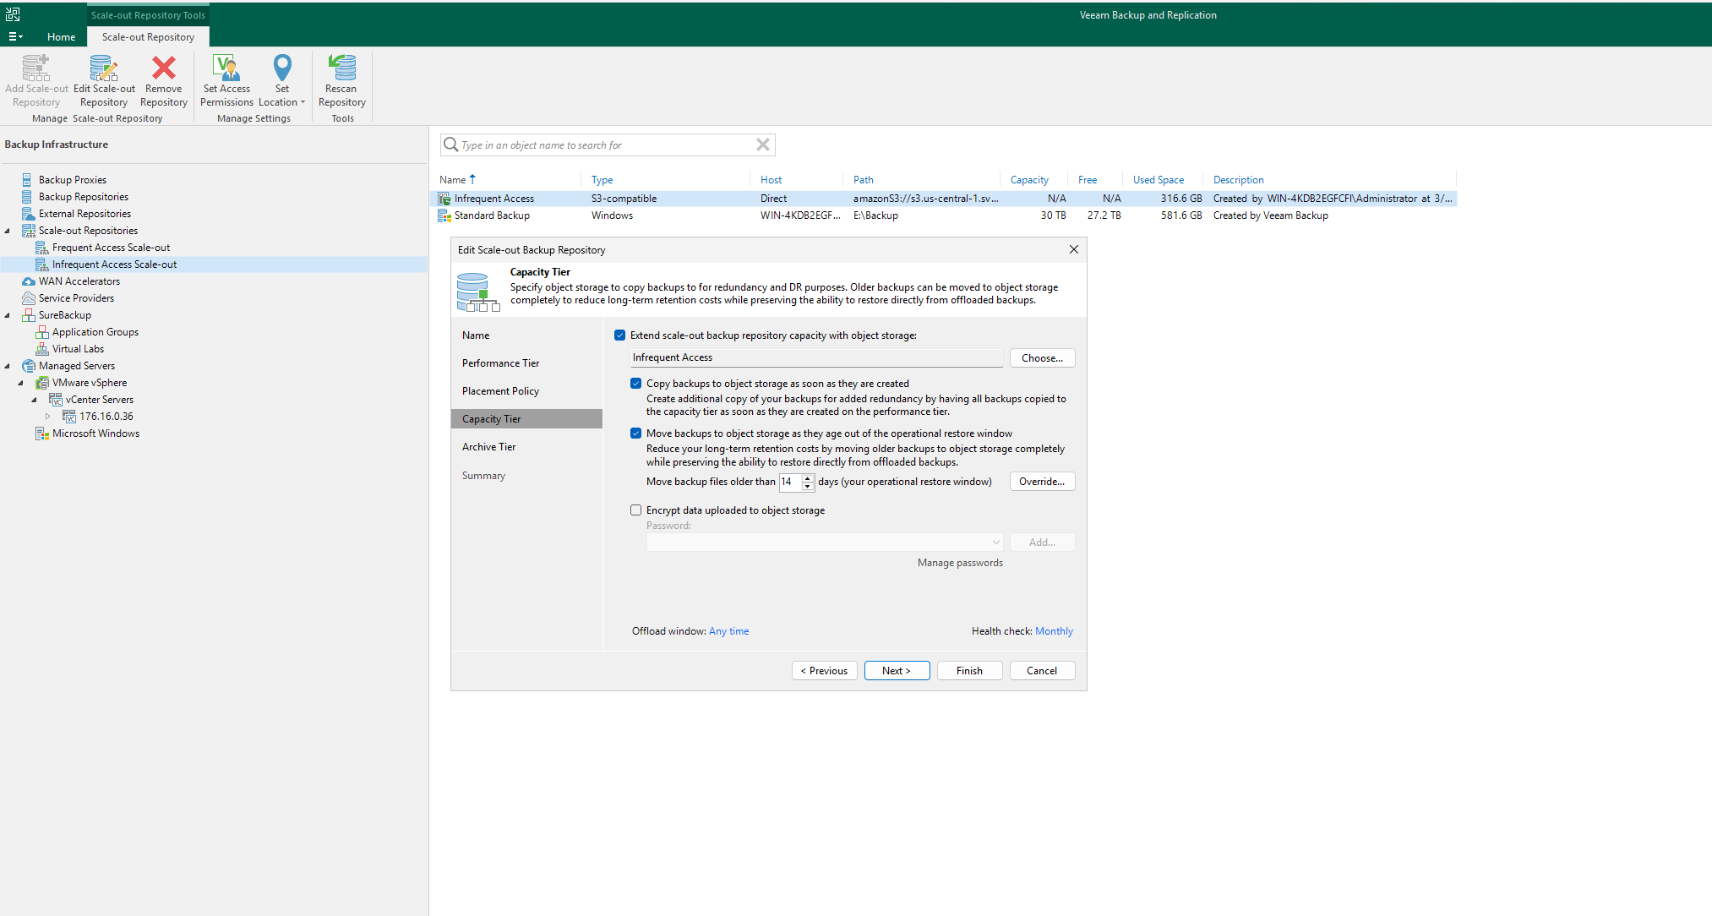The image size is (1712, 916).
Task: Sort by the Used Space column
Action: [1158, 180]
